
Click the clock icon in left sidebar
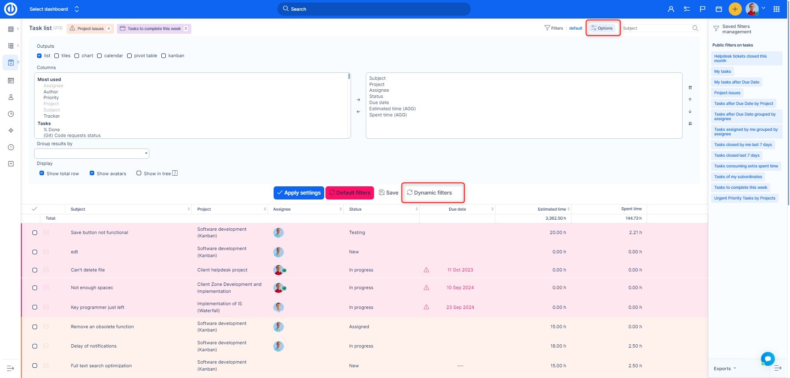pos(11,114)
